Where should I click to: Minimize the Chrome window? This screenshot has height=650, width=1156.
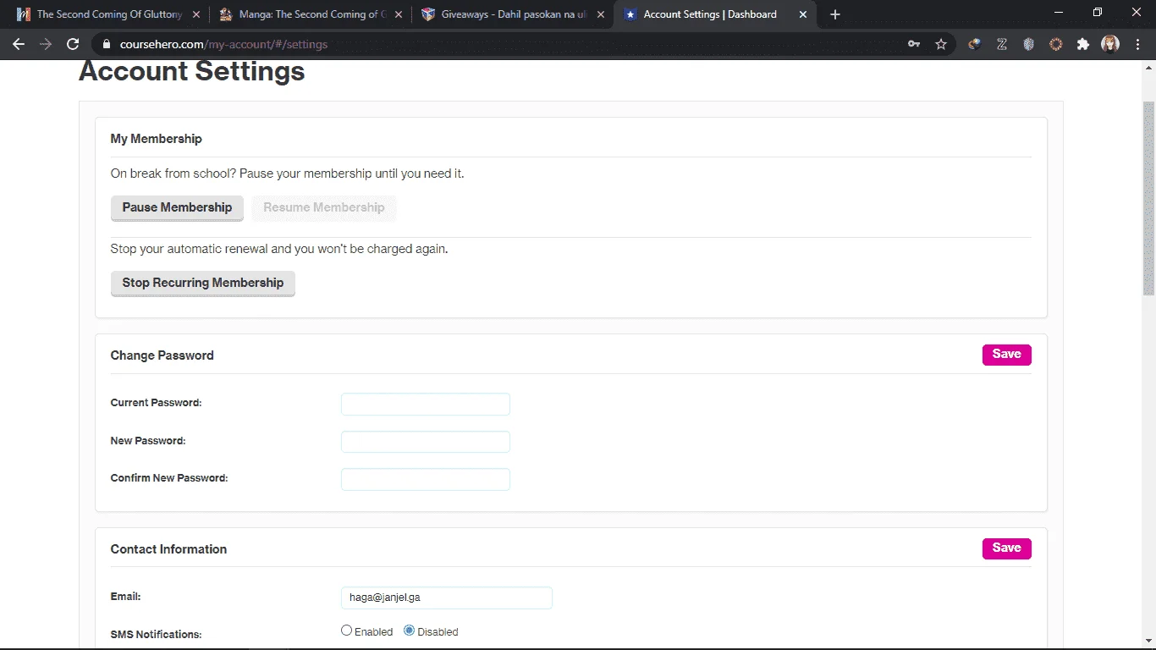click(x=1059, y=13)
